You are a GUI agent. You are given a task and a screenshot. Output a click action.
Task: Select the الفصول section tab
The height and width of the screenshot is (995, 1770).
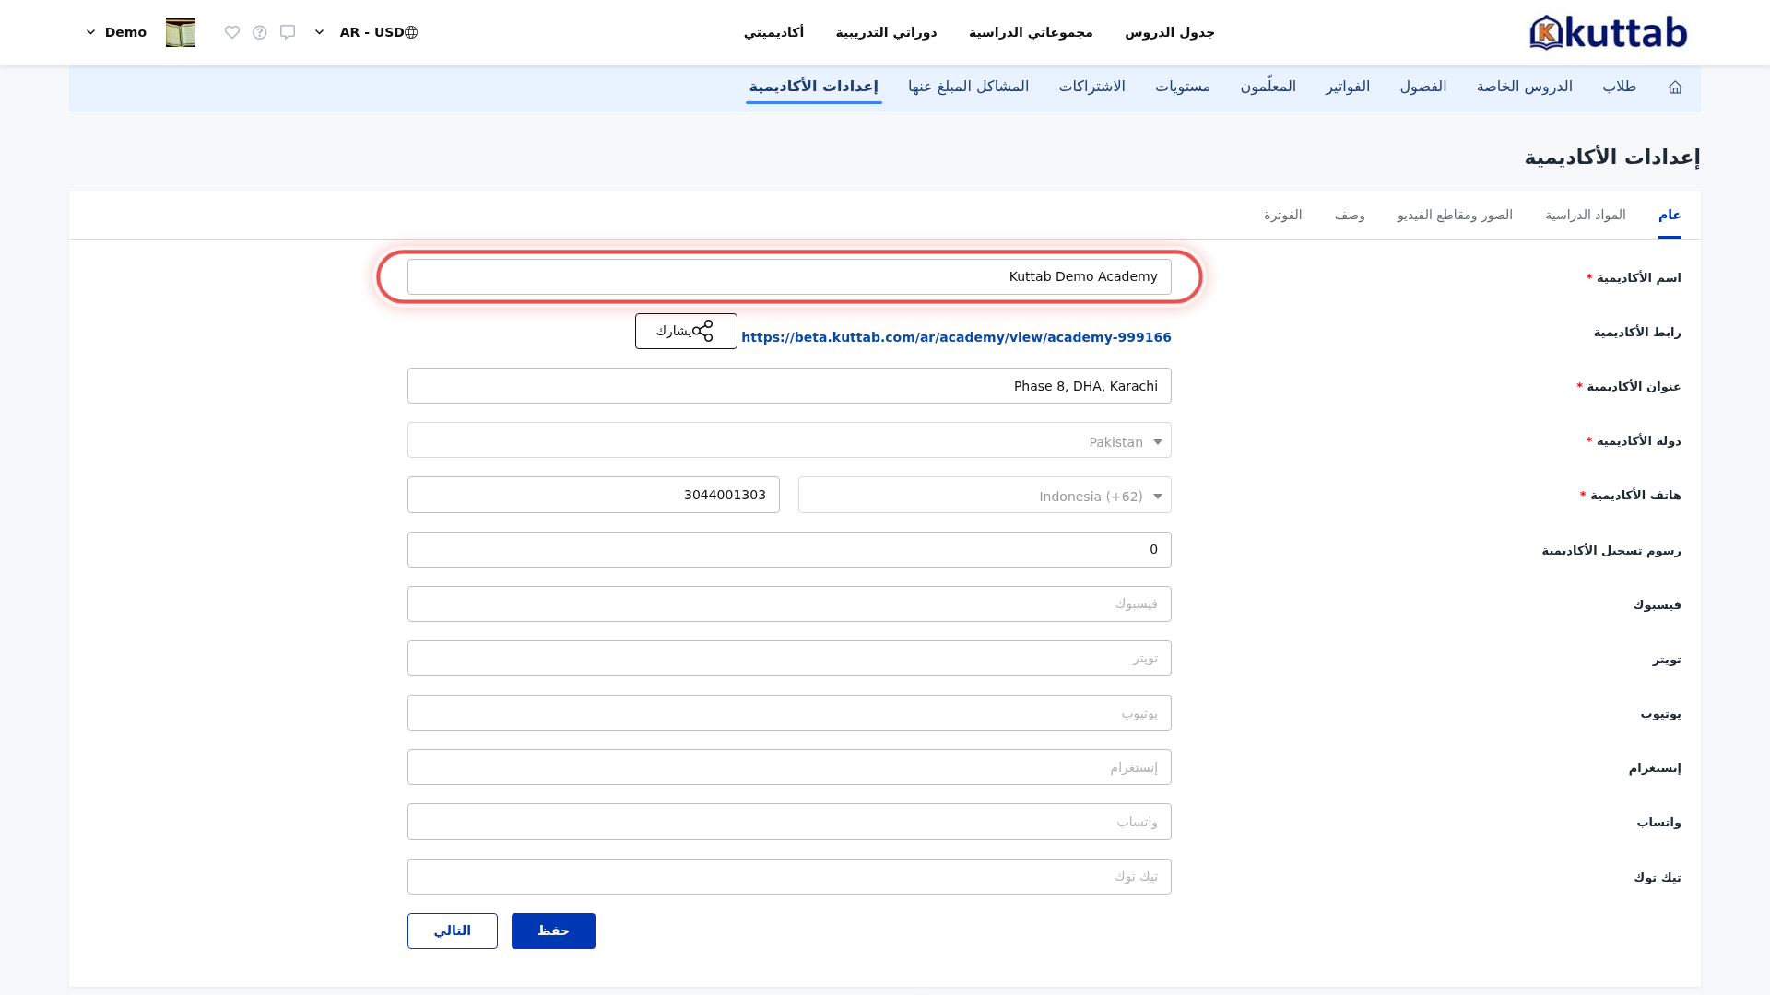[1422, 87]
